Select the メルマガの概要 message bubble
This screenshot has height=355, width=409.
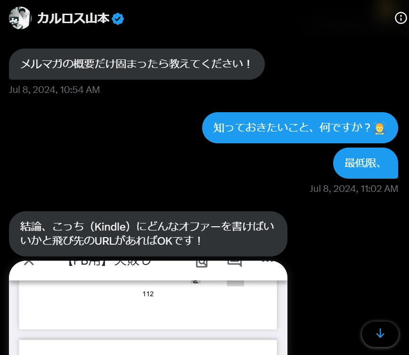click(x=137, y=64)
